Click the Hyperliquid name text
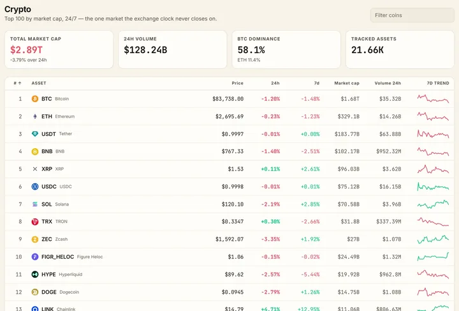This screenshot has height=311, width=459. click(x=71, y=275)
